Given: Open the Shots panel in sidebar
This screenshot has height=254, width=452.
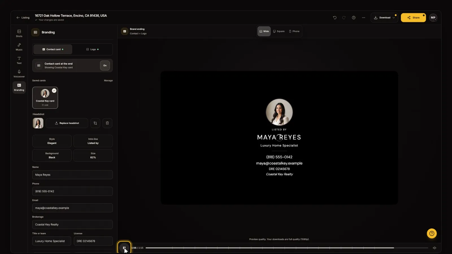Looking at the screenshot, I should [x=19, y=33].
